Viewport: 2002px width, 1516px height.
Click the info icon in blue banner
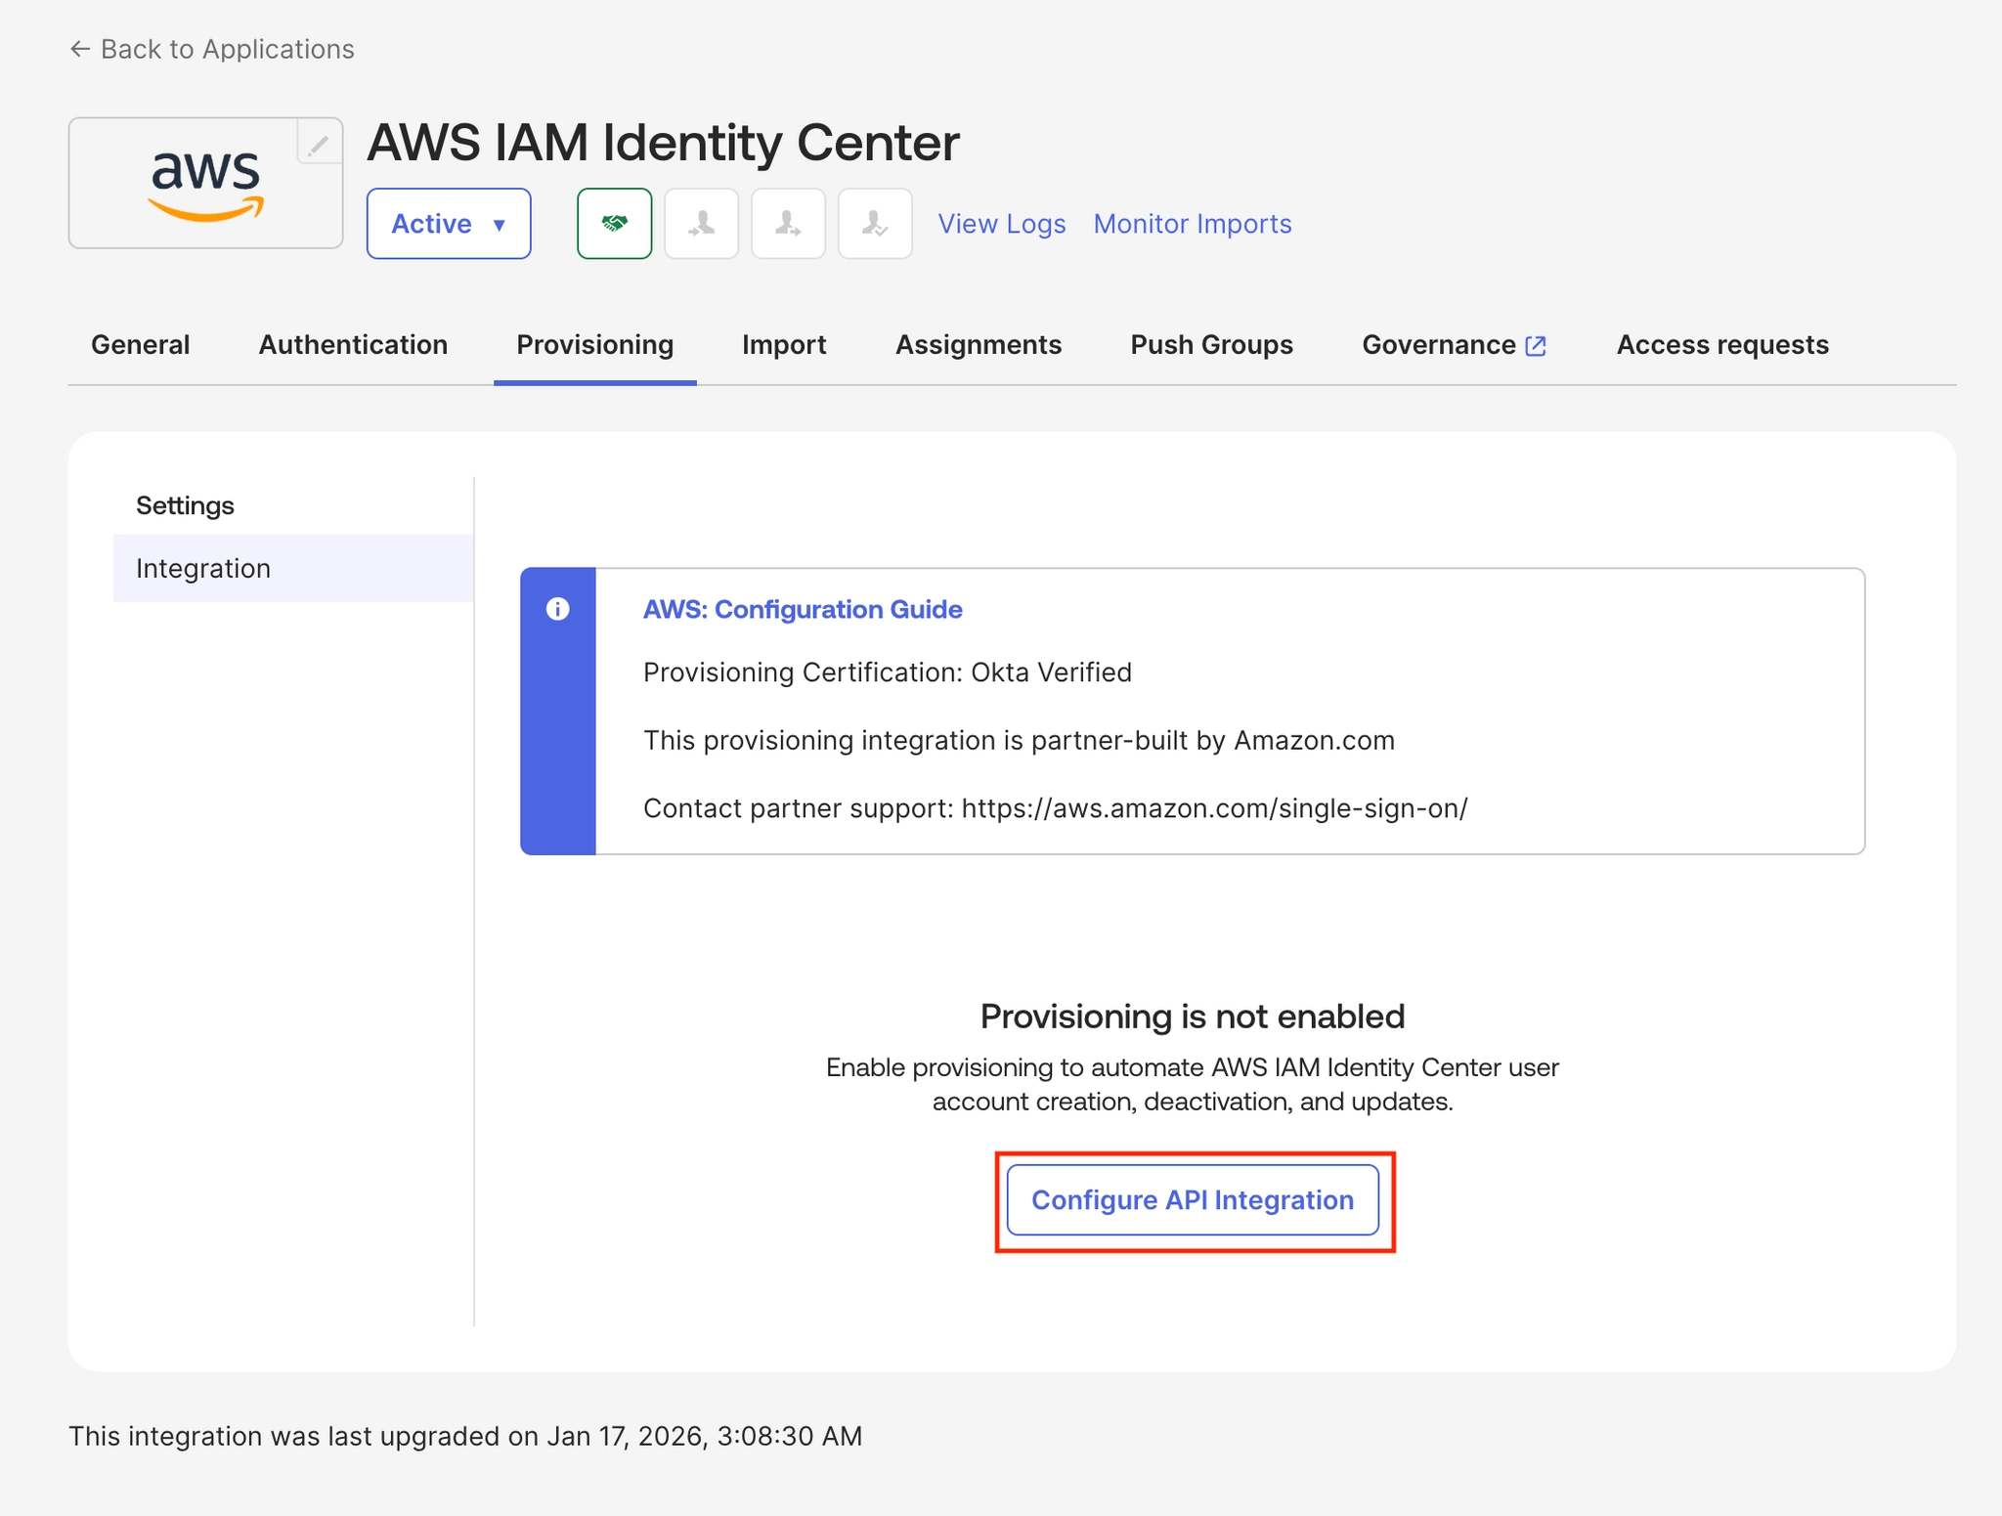(557, 609)
